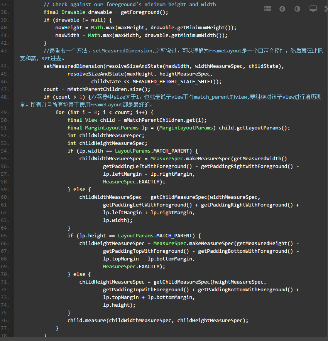Click "child.measure(" call on line 76
The width and height of the screenshot is (328, 341).
[88, 321]
